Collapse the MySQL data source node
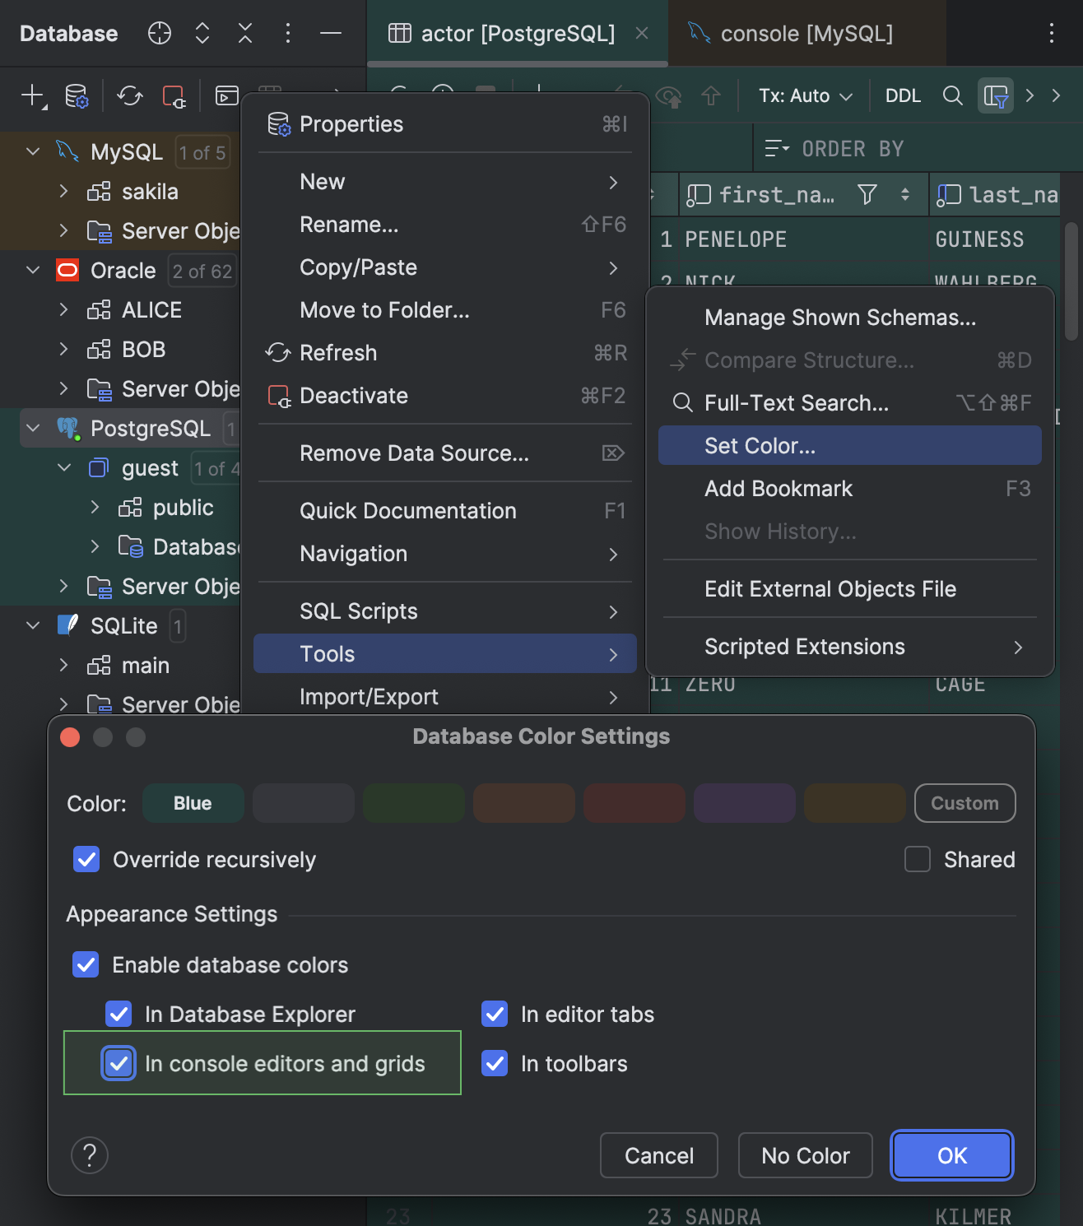 pyautogui.click(x=33, y=152)
